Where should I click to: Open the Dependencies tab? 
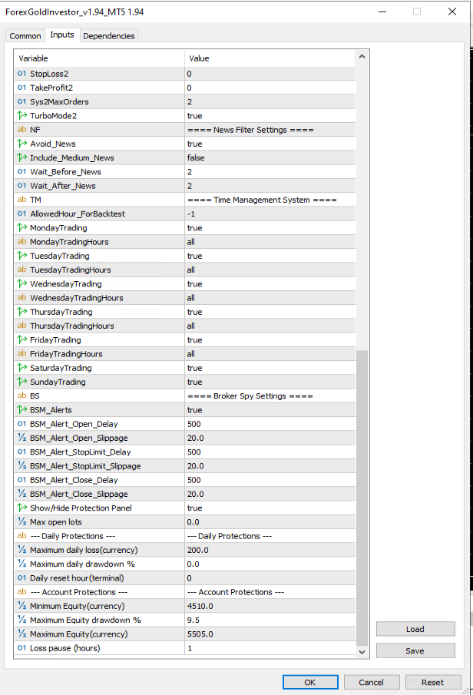click(108, 36)
